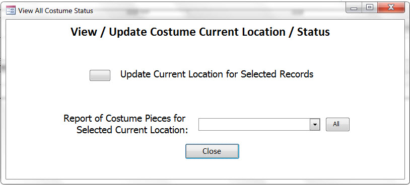
Task: Click the empty title bar area
Action: point(220,11)
